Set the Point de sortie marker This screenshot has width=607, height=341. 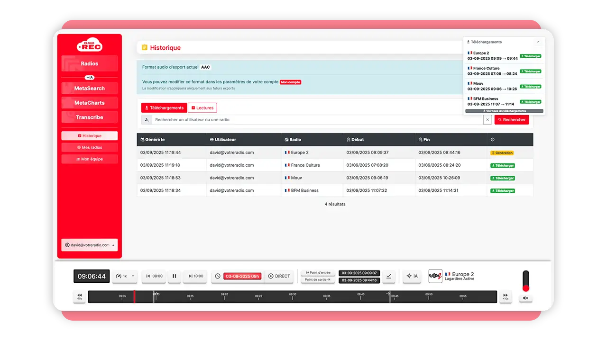pyautogui.click(x=318, y=280)
